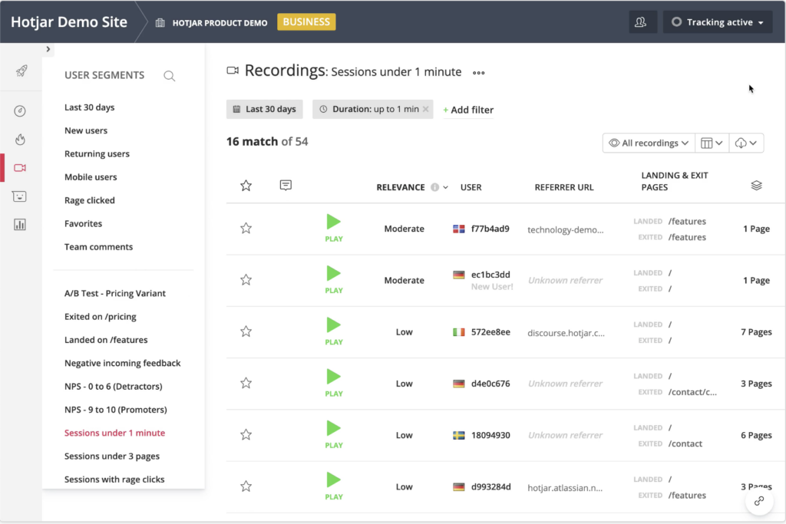Select NPS - 9 to 10 (Promoters) segment
The width and height of the screenshot is (786, 524).
click(115, 410)
